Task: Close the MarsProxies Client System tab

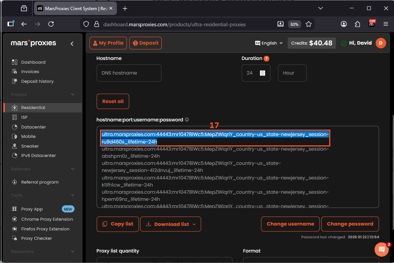Action: (111, 8)
